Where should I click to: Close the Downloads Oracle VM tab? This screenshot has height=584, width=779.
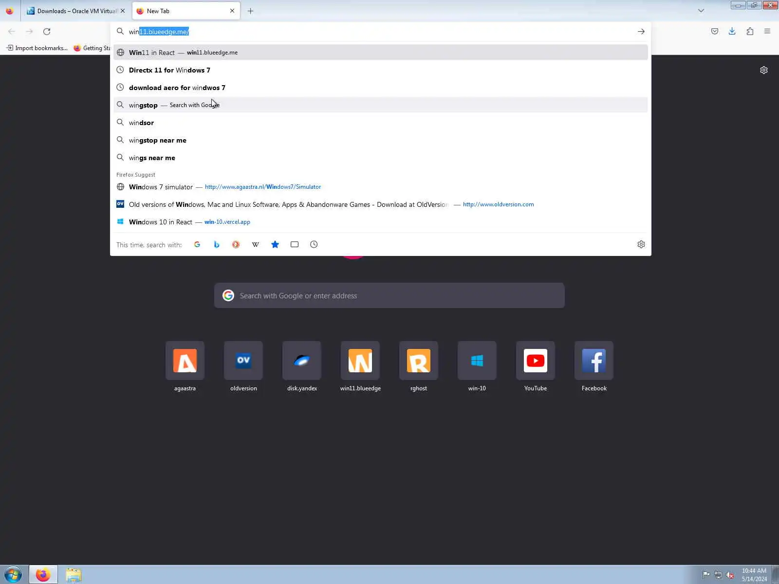click(123, 11)
